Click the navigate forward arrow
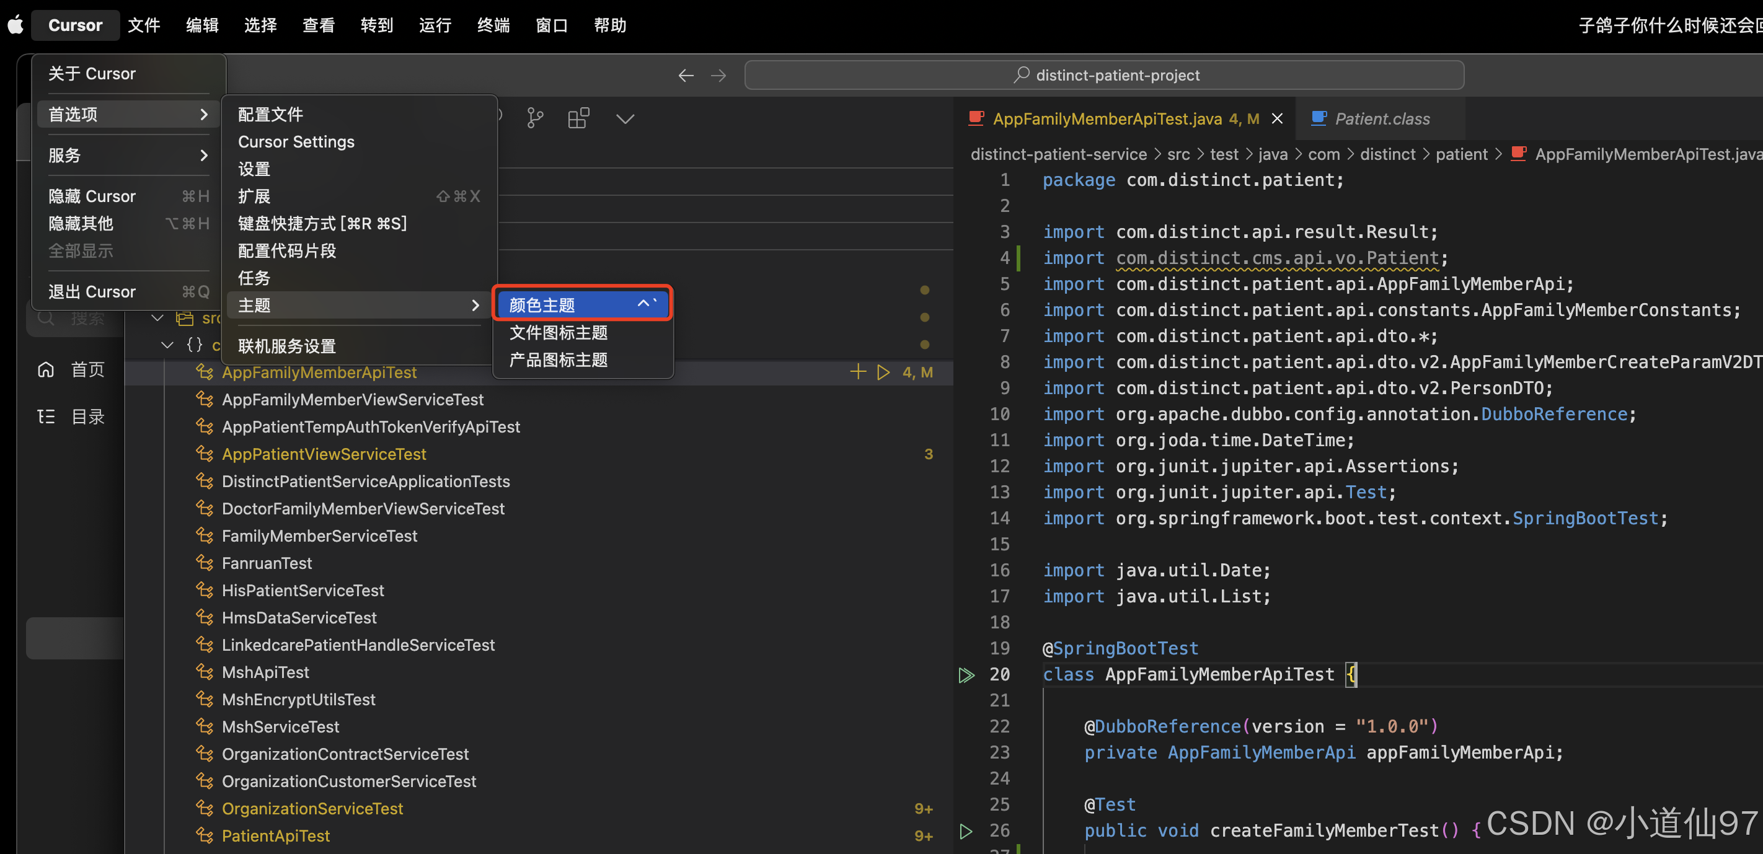 coord(718,75)
